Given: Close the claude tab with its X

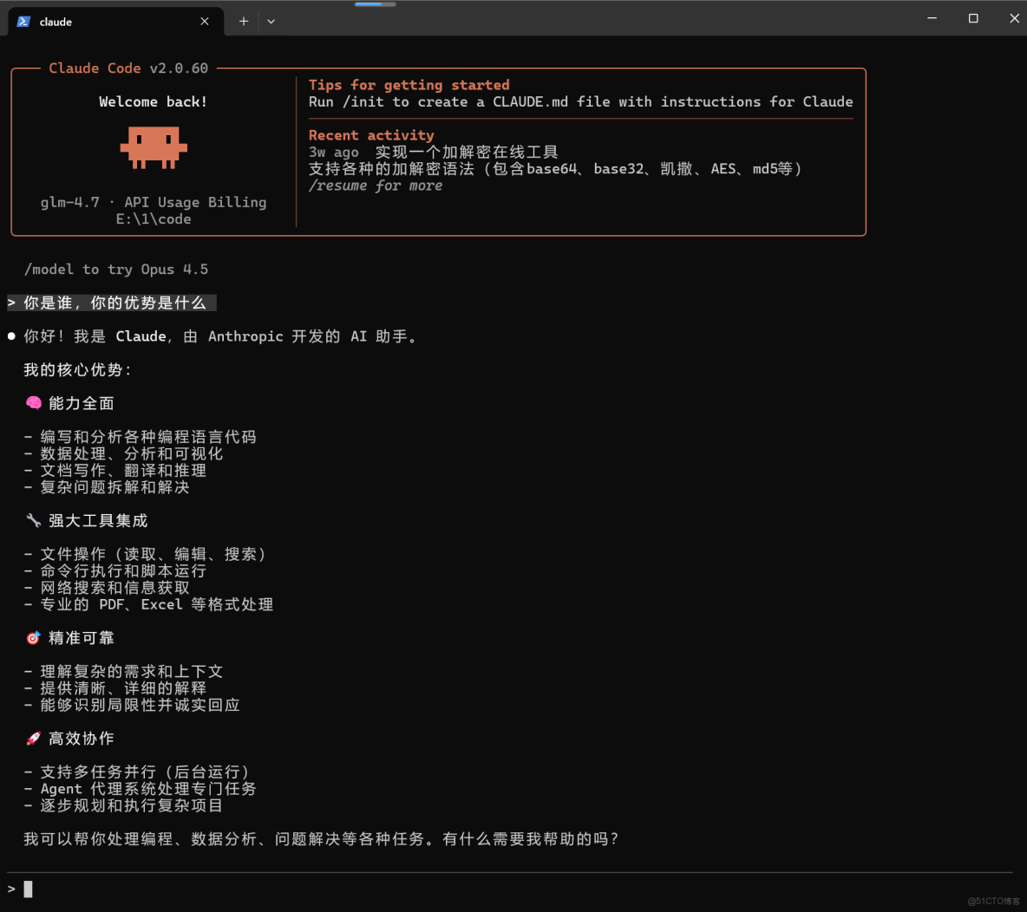Looking at the screenshot, I should (204, 21).
